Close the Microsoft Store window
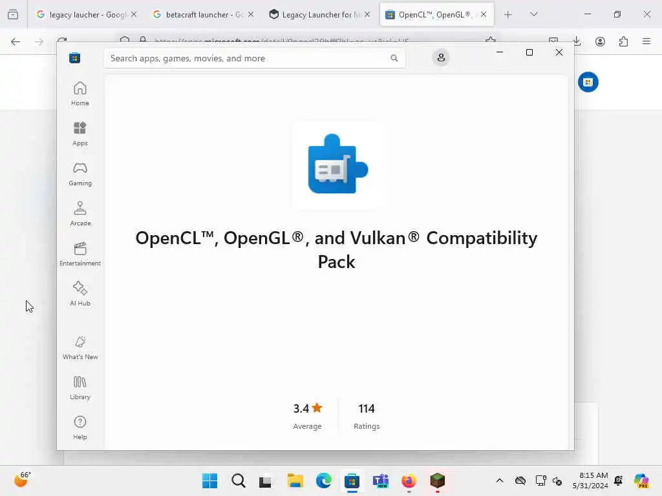Viewport: 662px width, 496px height. pyautogui.click(x=559, y=52)
